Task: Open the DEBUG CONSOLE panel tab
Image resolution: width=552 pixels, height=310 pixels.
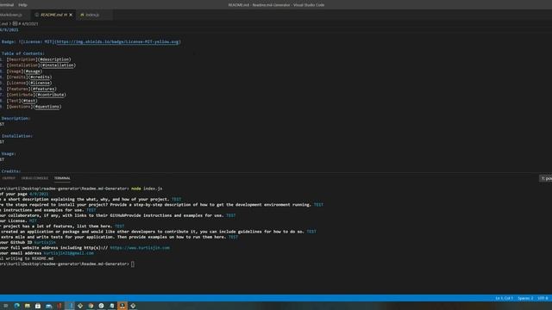Action: tap(34, 178)
